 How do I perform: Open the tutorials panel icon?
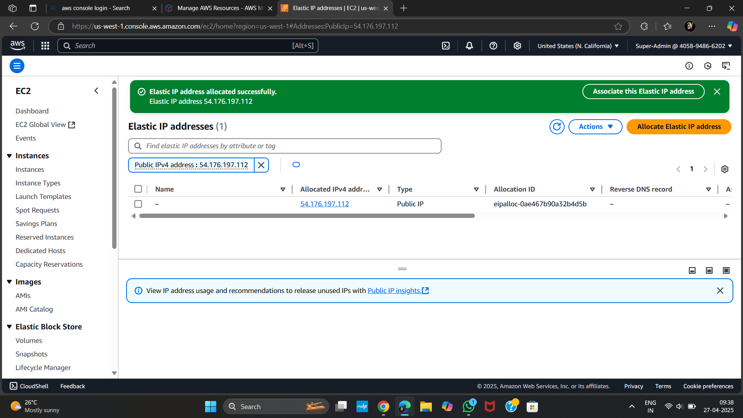[726, 66]
